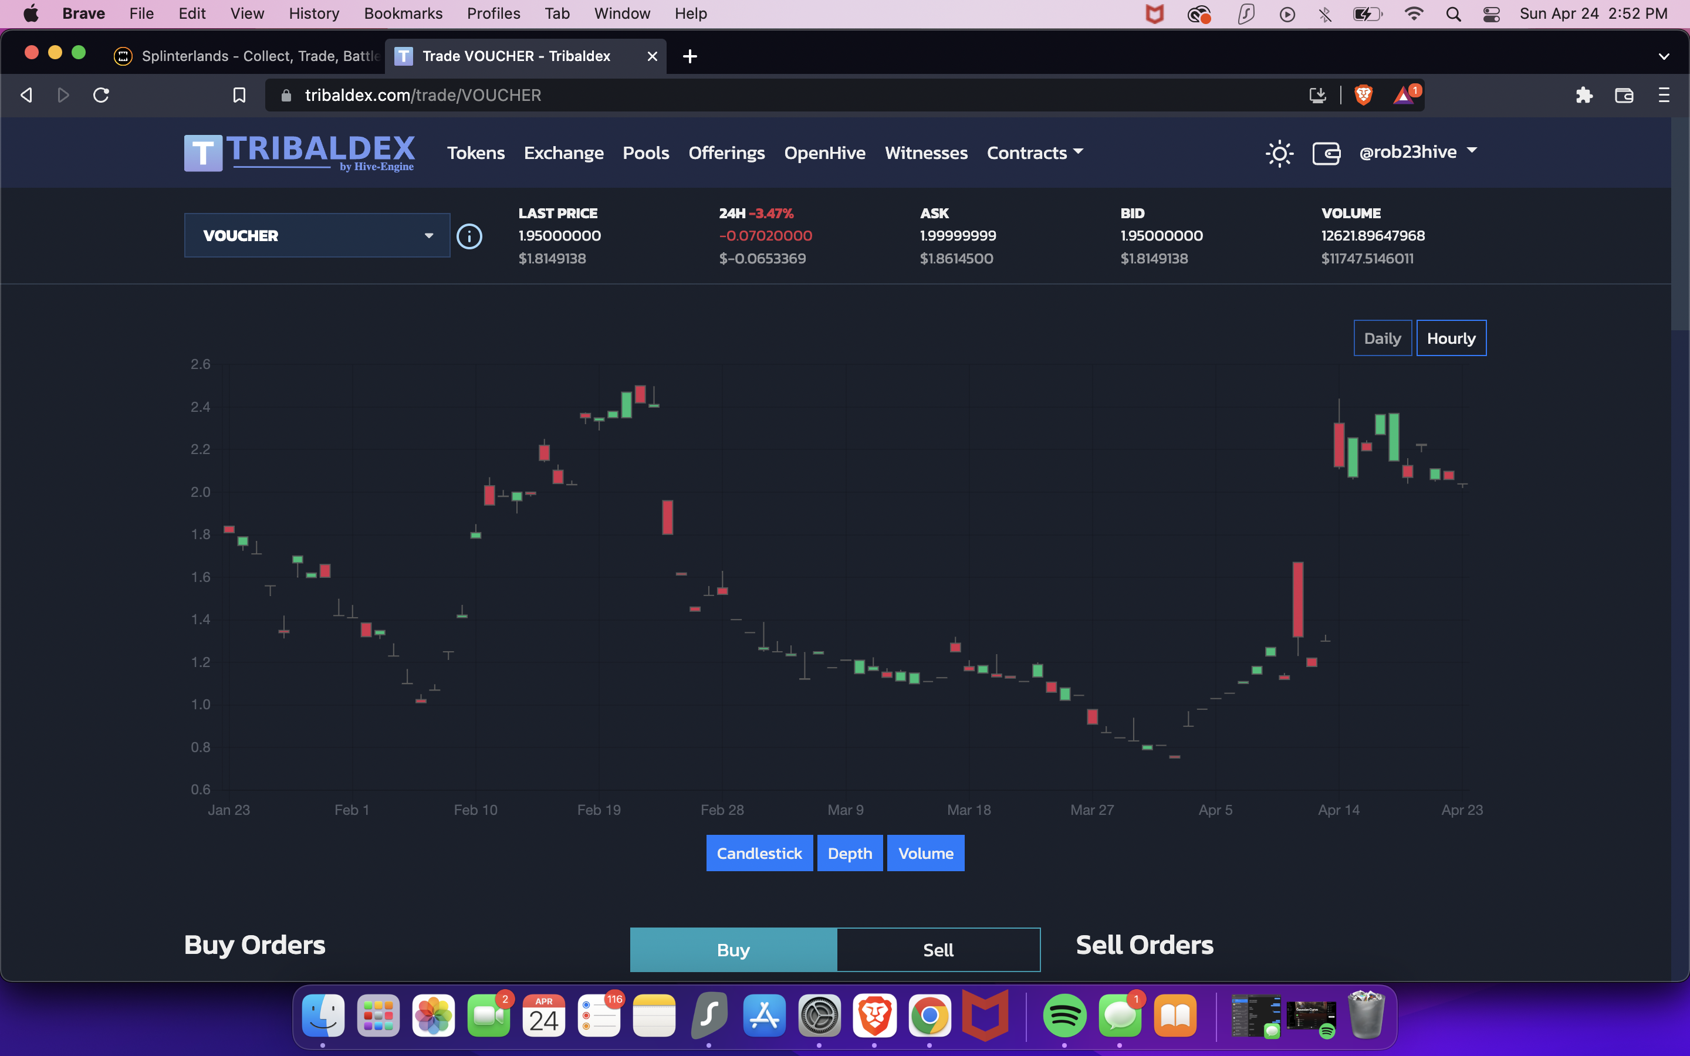Open Finder from the dock
Image resolution: width=1690 pixels, height=1056 pixels.
(x=323, y=1015)
